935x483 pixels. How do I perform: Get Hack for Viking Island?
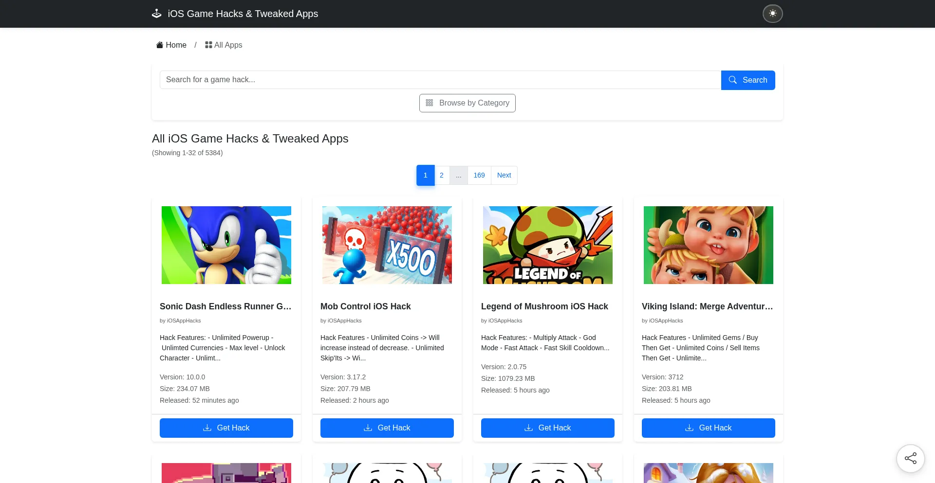[x=709, y=428]
